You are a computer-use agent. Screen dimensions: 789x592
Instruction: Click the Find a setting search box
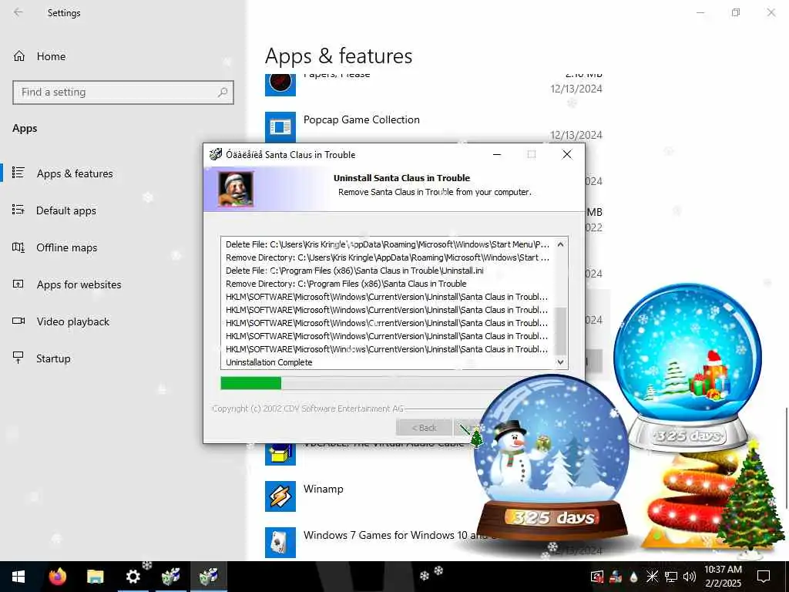point(123,92)
